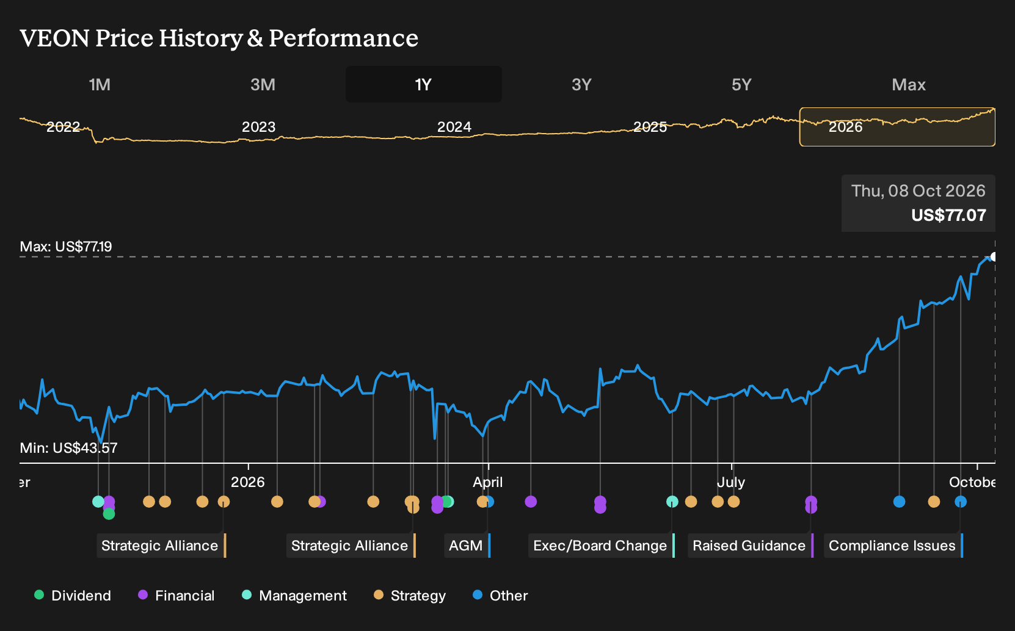Image resolution: width=1015 pixels, height=631 pixels.
Task: Open the Strategic Alliance label beside the AGM label
Action: (351, 546)
